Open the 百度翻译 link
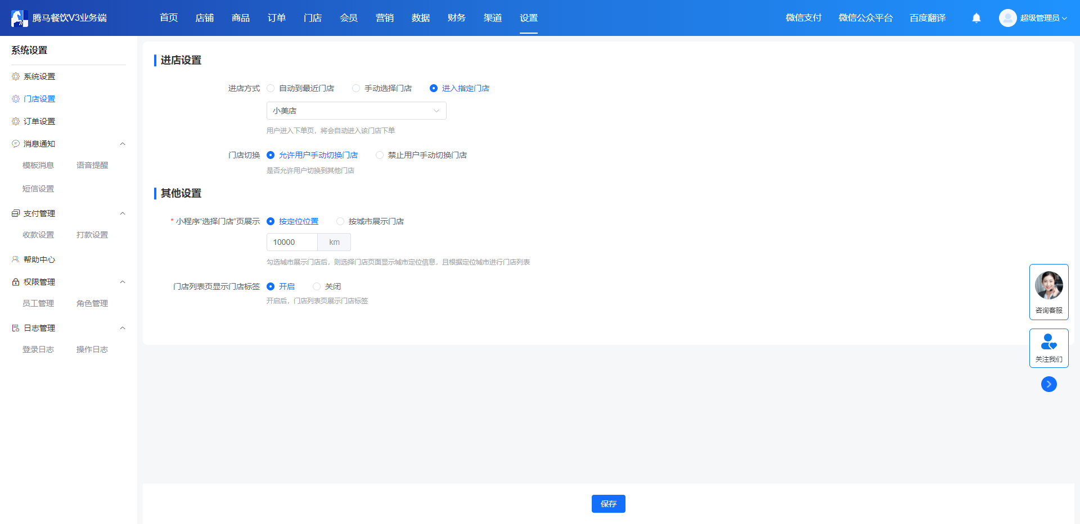 tap(928, 18)
